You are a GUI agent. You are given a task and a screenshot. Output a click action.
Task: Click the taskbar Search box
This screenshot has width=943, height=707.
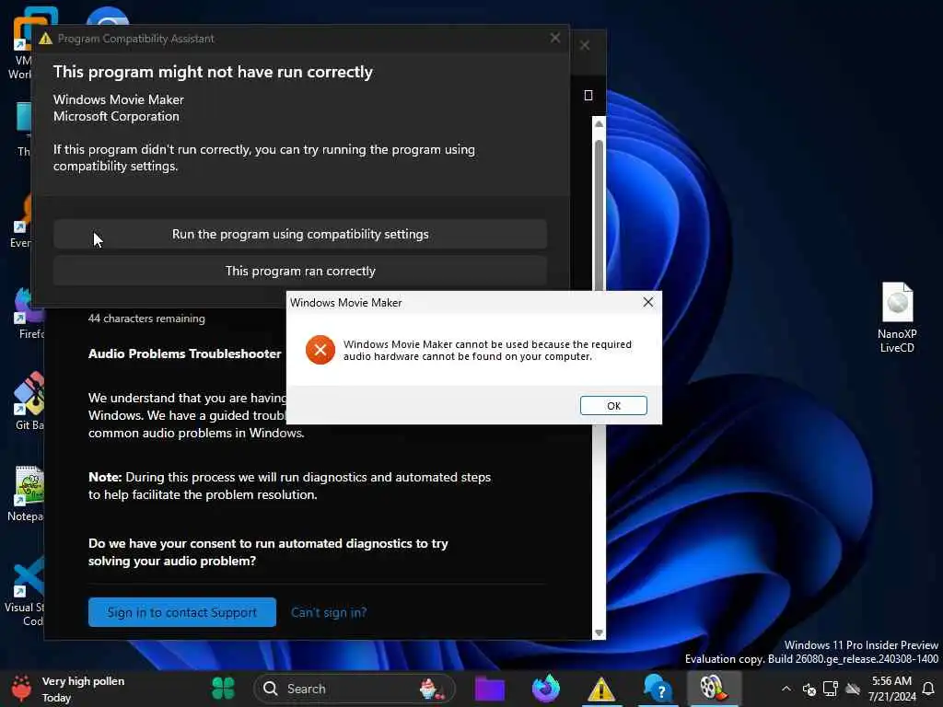(x=354, y=689)
